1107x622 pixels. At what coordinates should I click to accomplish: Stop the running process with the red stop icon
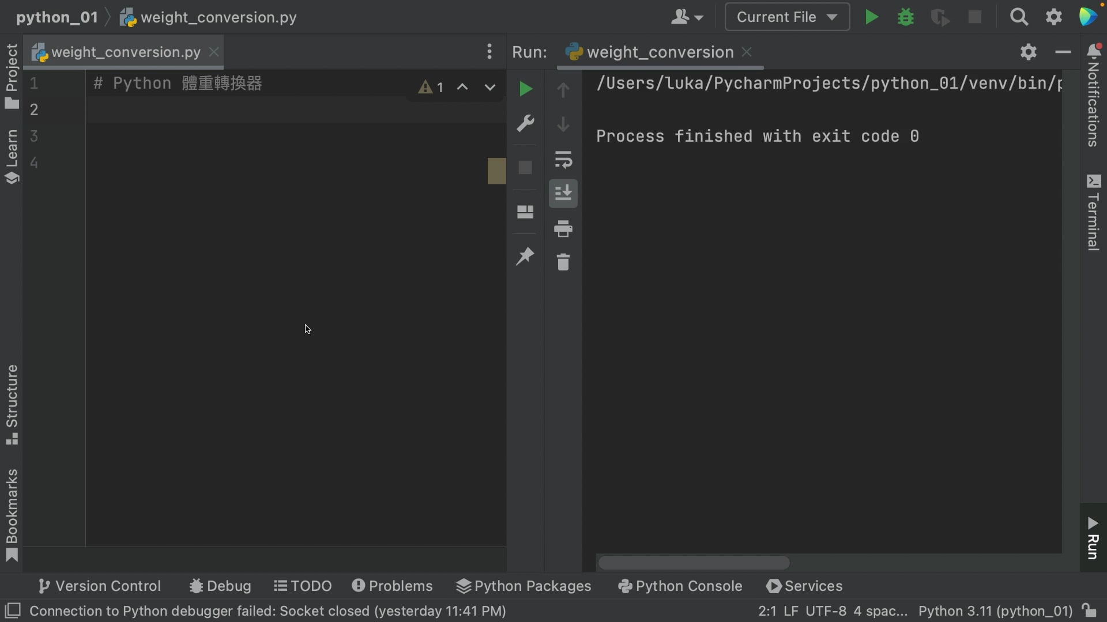tap(975, 17)
